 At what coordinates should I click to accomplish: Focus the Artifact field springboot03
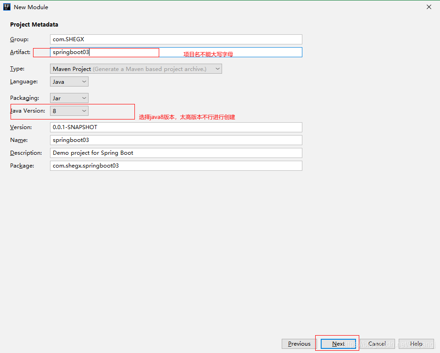pos(176,52)
